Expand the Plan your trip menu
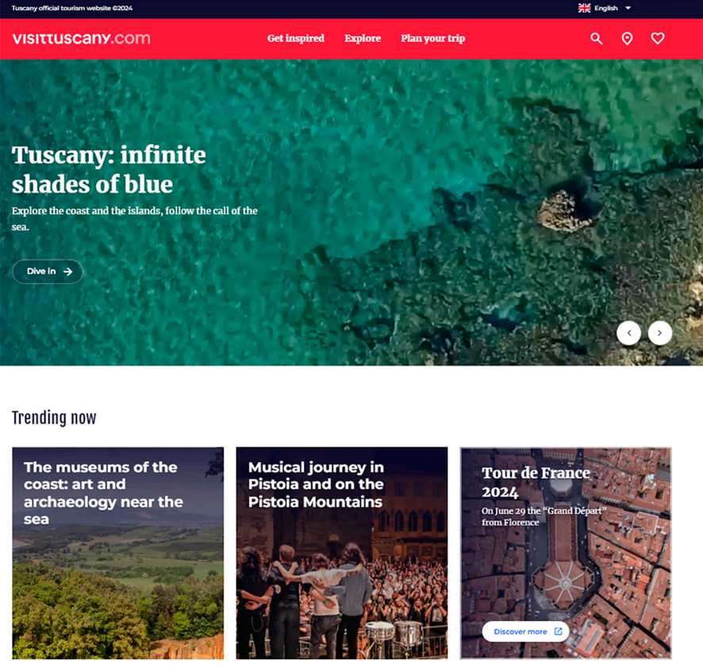Screen dimensions: 703x672 [x=433, y=39]
